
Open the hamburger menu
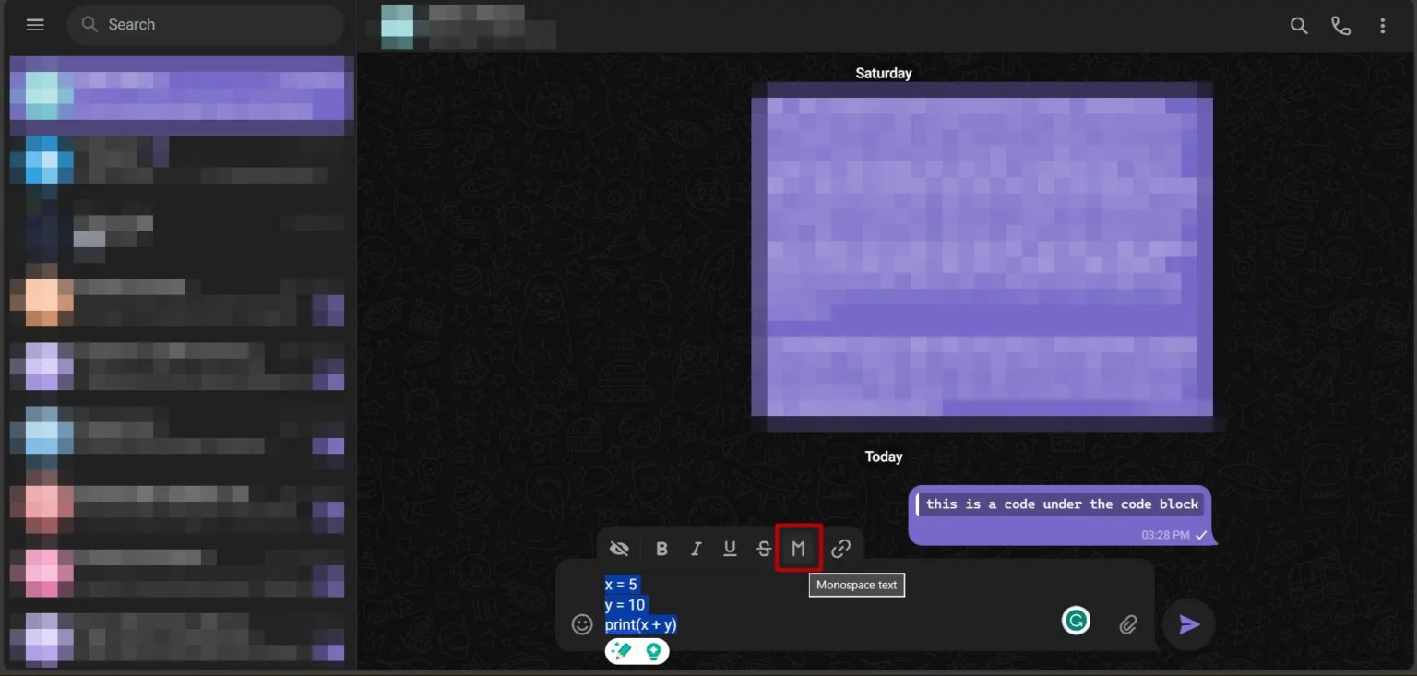[35, 24]
